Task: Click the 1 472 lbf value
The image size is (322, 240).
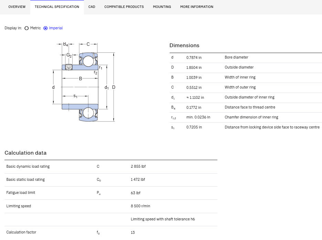Action: pyautogui.click(x=138, y=180)
